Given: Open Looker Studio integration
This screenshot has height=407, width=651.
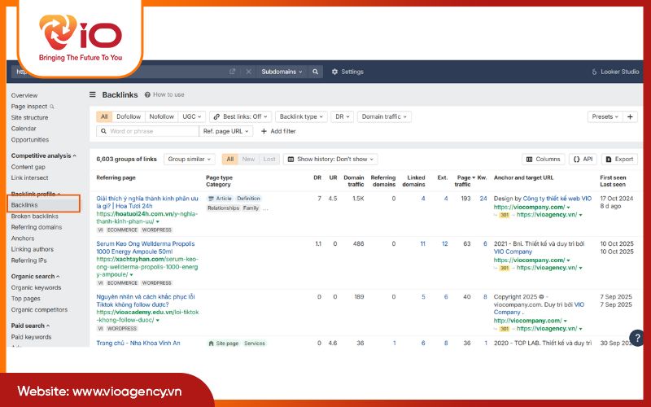Looking at the screenshot, I should (x=615, y=72).
